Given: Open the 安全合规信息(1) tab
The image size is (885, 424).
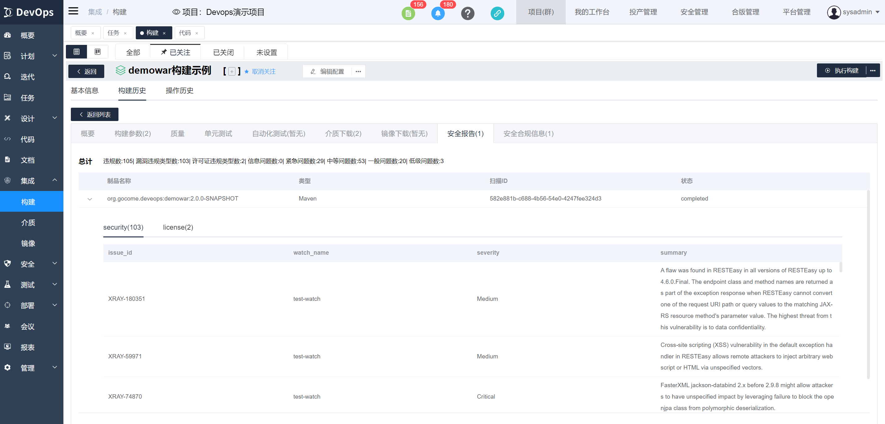Looking at the screenshot, I should click(528, 134).
